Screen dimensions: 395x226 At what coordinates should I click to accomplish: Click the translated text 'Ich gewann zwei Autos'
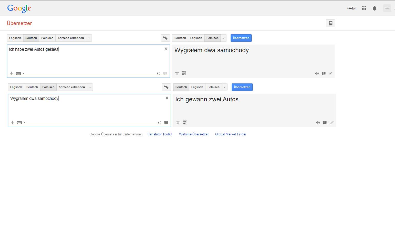(x=207, y=99)
